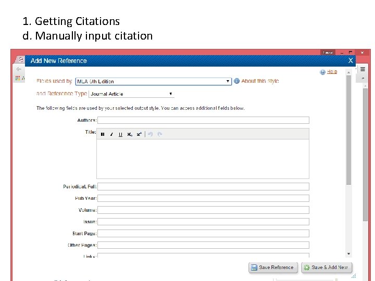
Task: Click the About this style info icon
Action: coord(236,81)
